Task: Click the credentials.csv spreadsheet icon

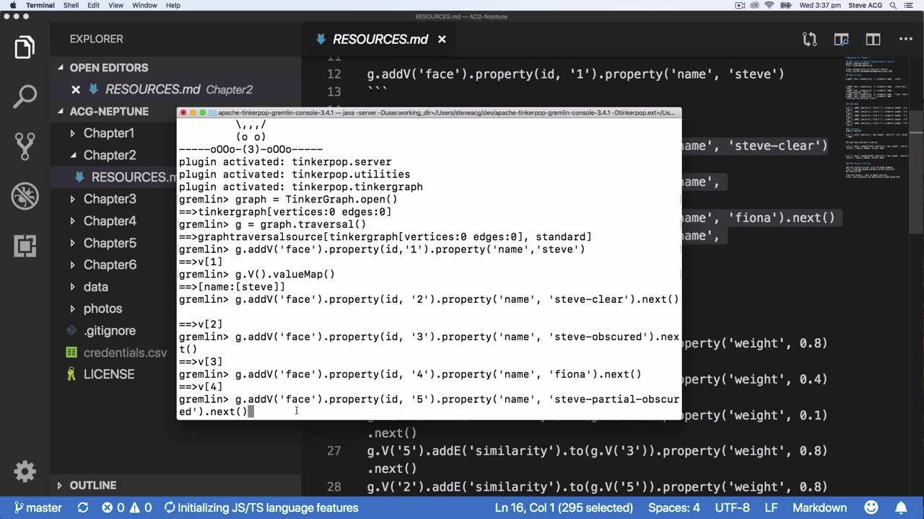Action: pyautogui.click(x=71, y=352)
